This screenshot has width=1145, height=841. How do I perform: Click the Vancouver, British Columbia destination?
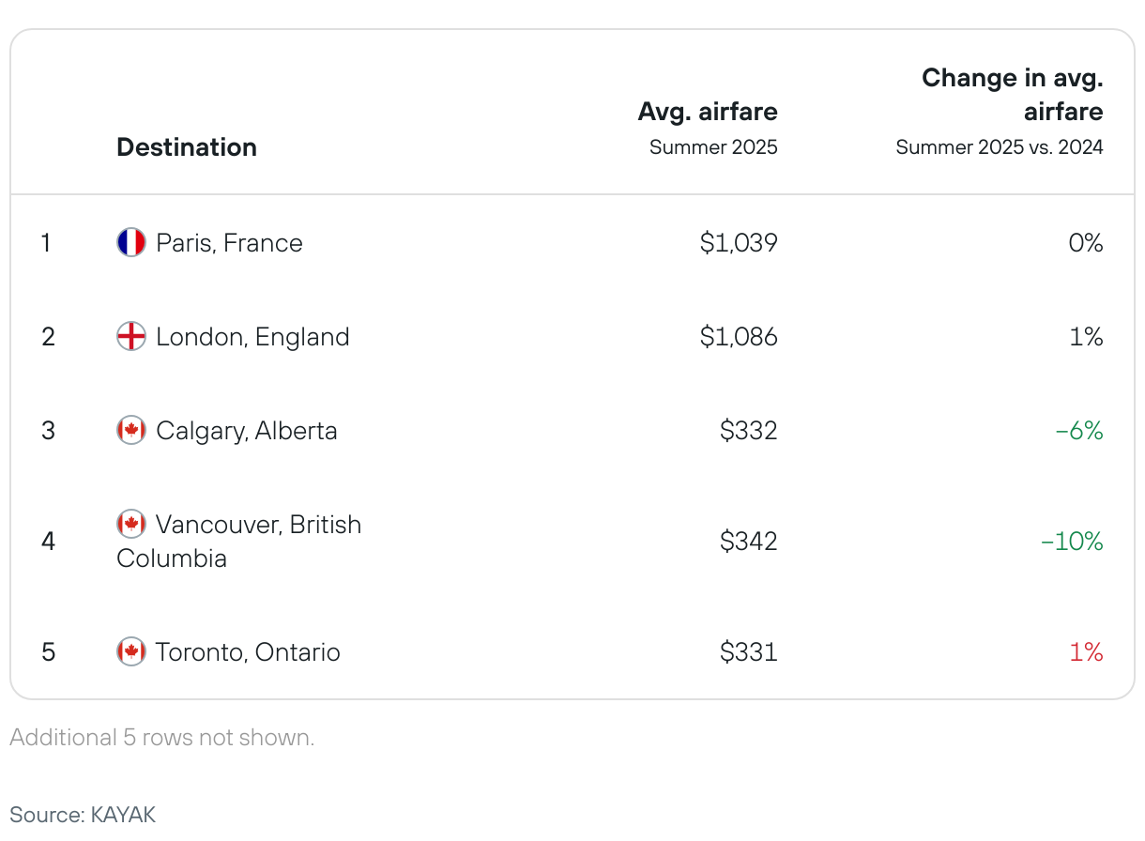[x=239, y=542]
